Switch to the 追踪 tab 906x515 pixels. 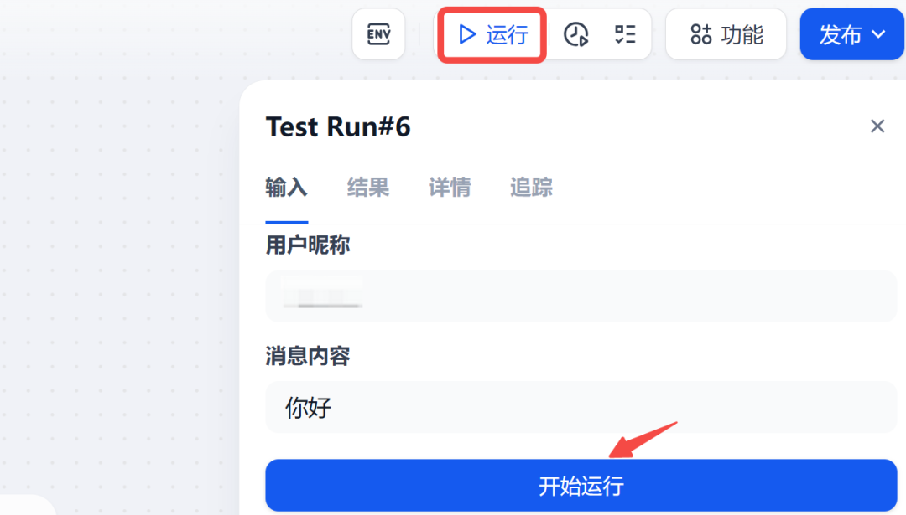531,188
